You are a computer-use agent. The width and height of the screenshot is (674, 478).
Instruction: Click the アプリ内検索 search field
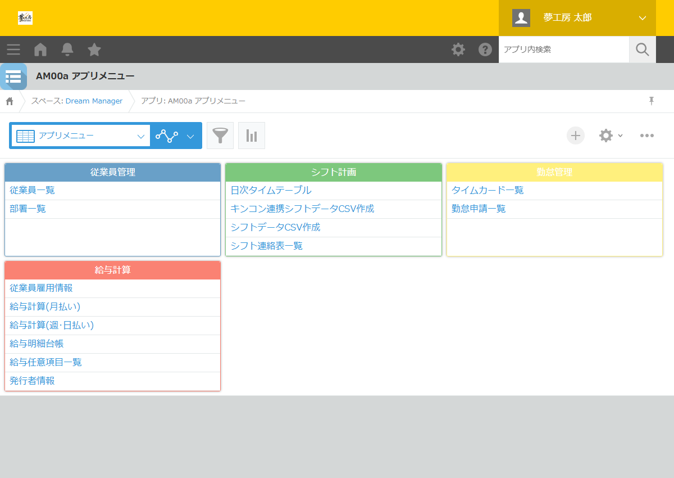564,49
